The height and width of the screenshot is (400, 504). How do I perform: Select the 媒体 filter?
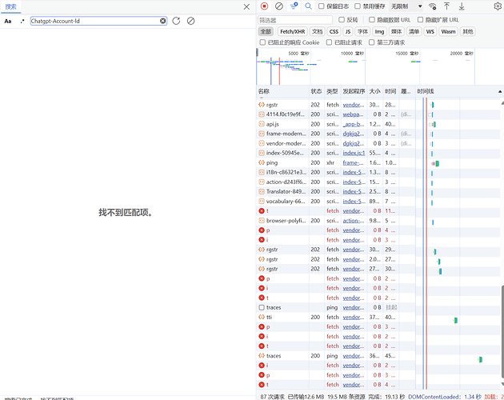click(396, 31)
